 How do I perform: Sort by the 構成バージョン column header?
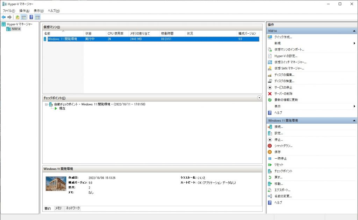coord(248,33)
